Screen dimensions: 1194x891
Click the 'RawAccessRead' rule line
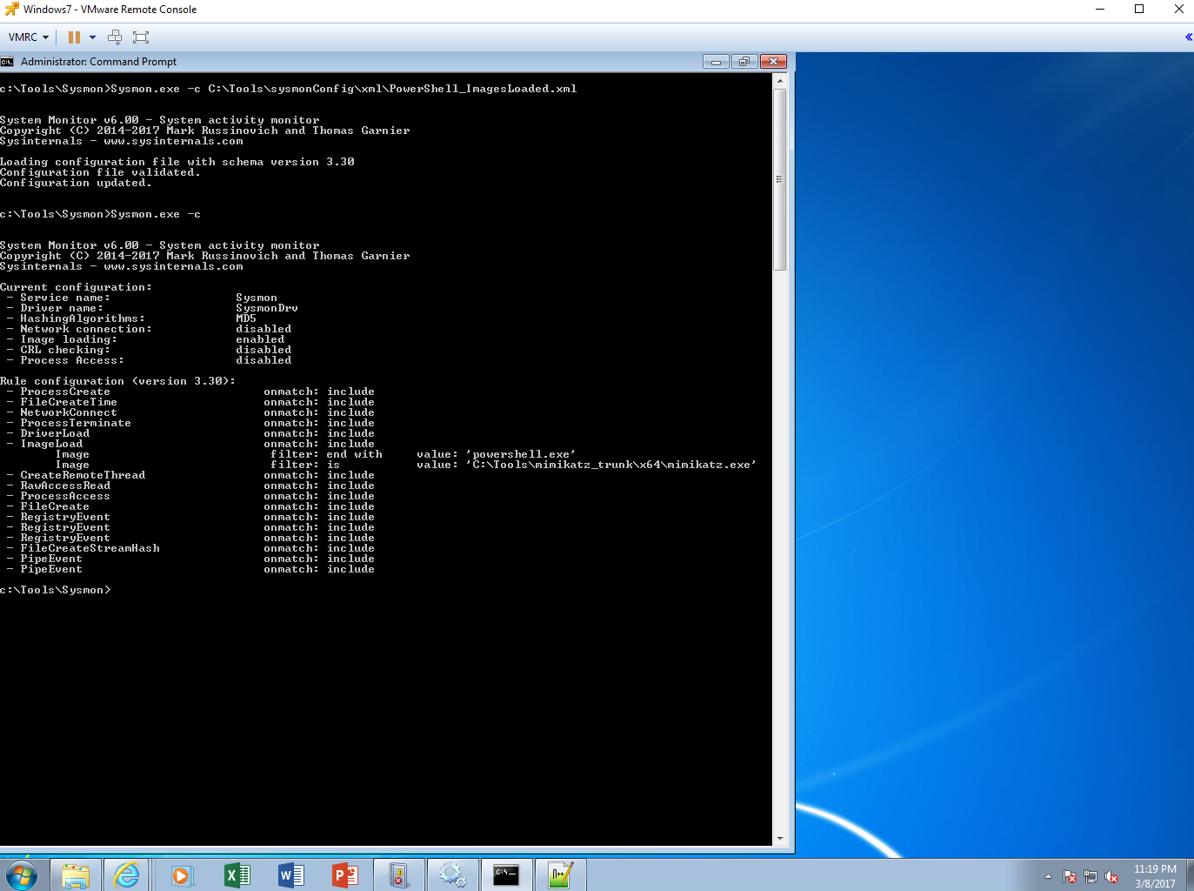(190, 486)
